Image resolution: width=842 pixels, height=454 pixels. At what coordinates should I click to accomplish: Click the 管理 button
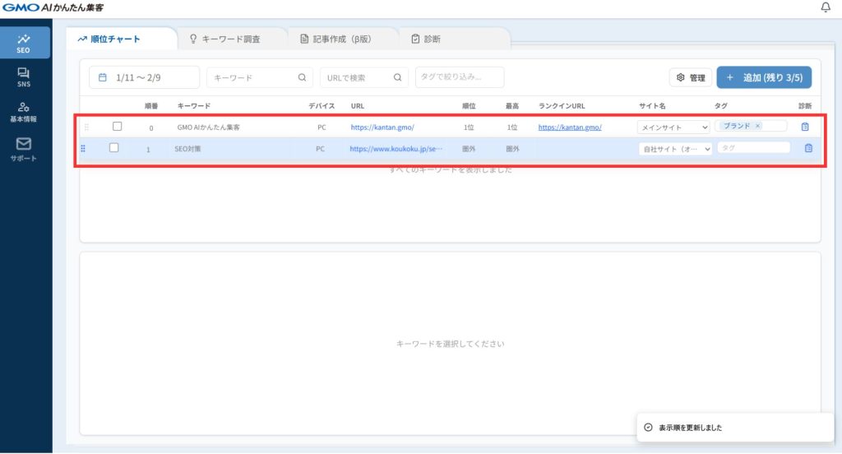click(x=690, y=77)
